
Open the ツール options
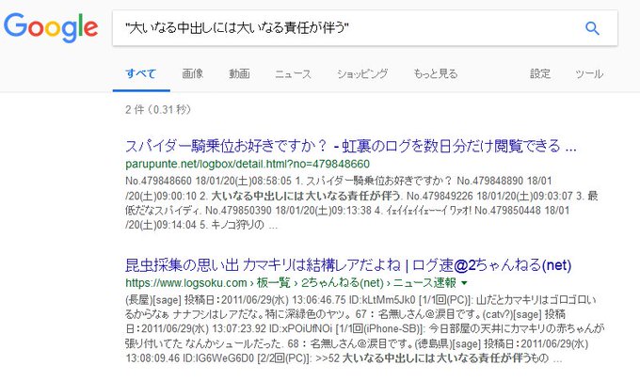(589, 73)
